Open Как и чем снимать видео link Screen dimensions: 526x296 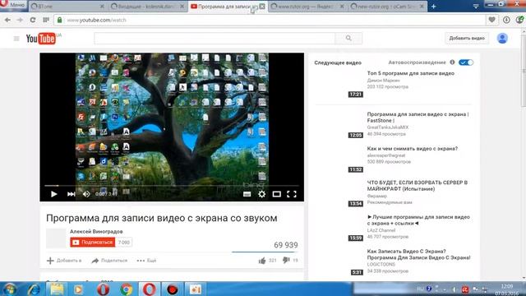413,148
